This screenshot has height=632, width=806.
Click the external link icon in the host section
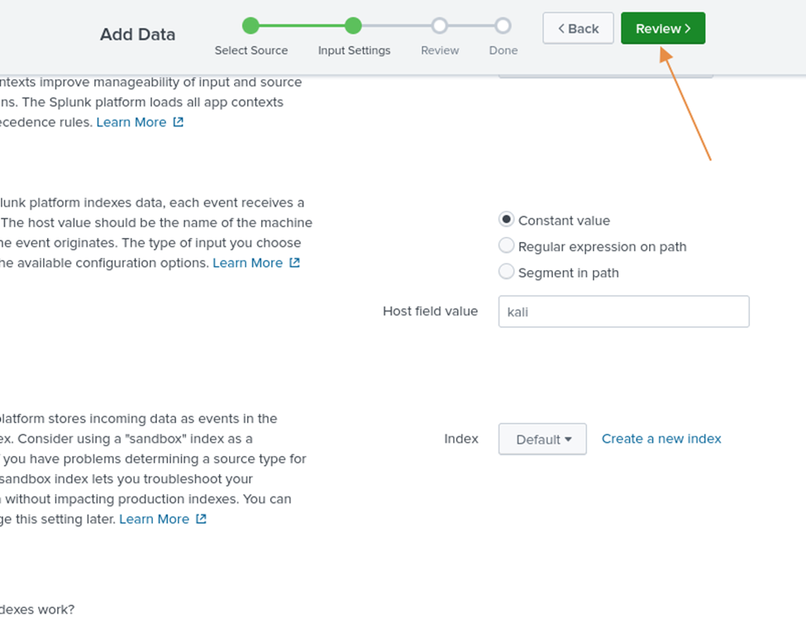click(x=294, y=262)
